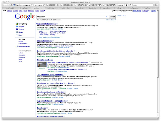
Task: Click the Safari back arrow button
Action: tap(5, 5)
